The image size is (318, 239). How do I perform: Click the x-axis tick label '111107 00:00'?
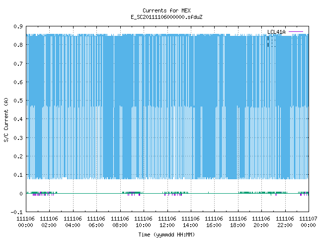[308, 222]
